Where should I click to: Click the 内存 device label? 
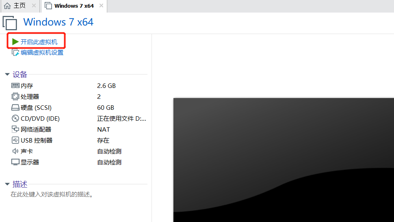click(27, 86)
